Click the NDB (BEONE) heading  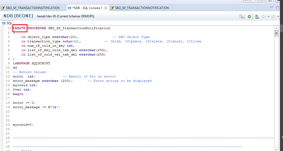(x=18, y=16)
